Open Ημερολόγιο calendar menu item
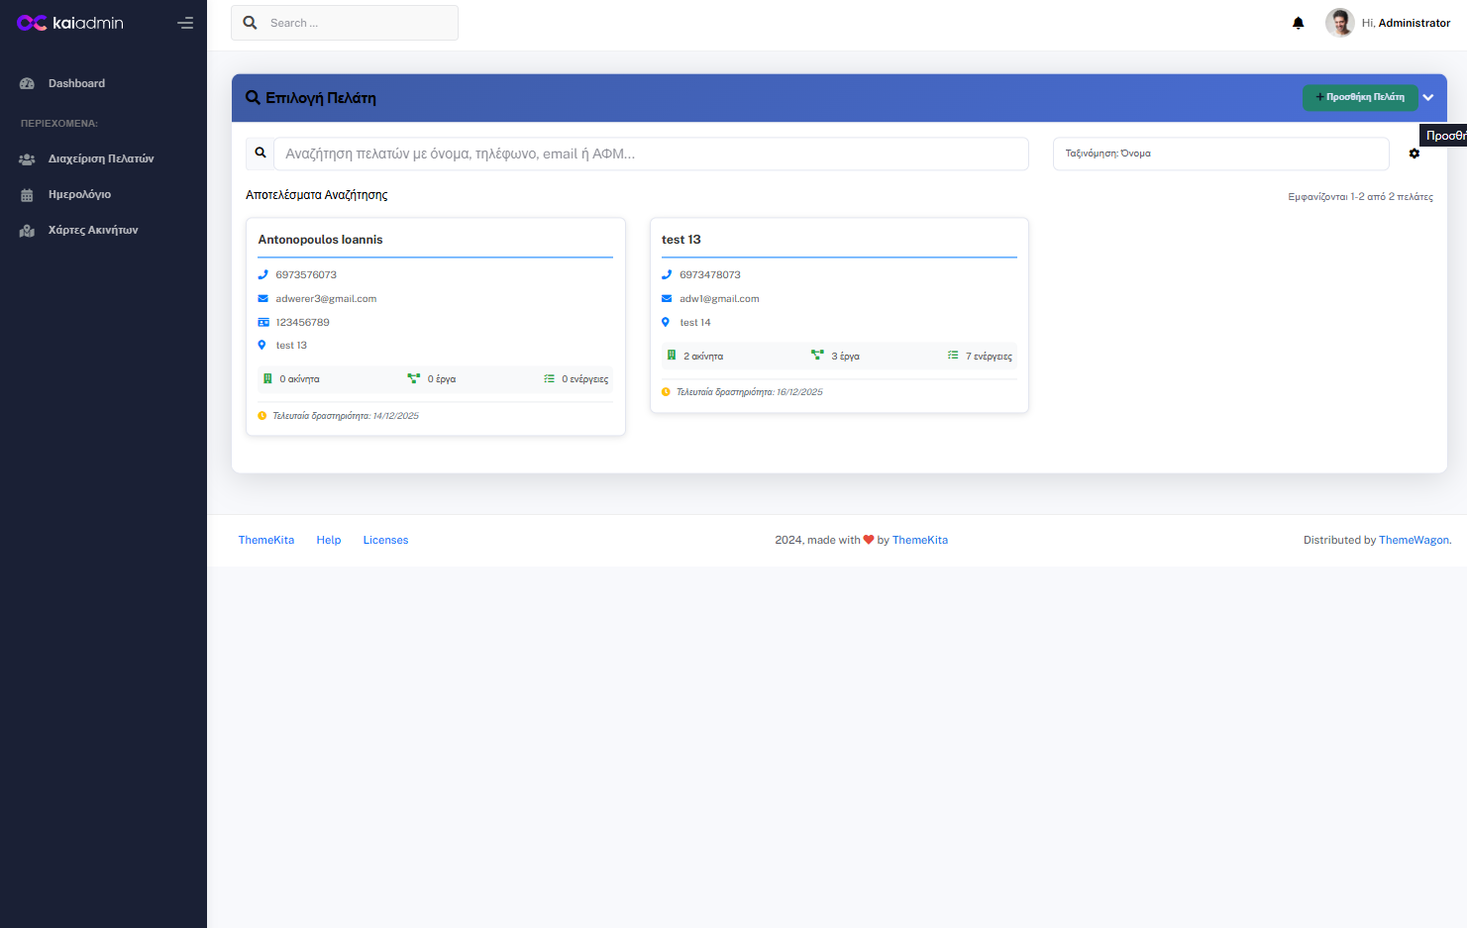The height and width of the screenshot is (928, 1467). pos(79,194)
